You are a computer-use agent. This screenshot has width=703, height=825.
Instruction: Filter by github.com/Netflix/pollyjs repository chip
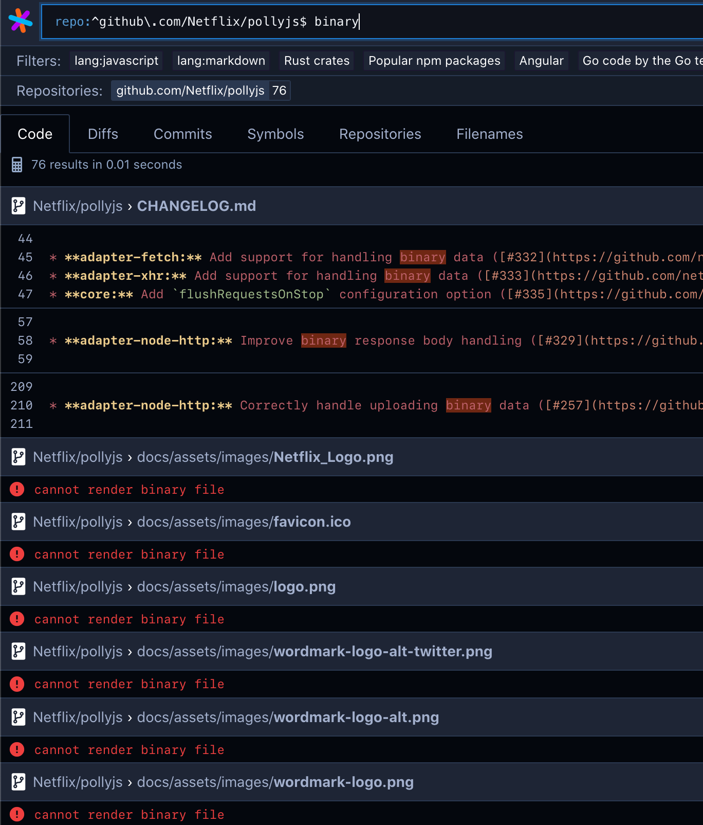pos(201,91)
